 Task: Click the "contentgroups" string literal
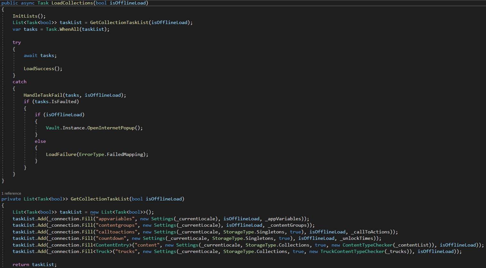point(117,225)
